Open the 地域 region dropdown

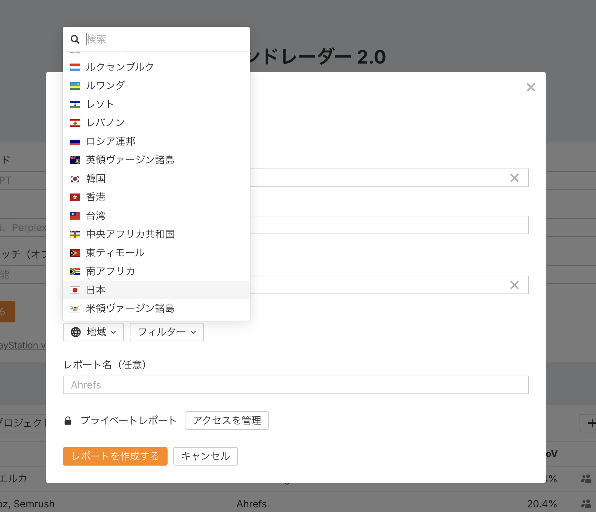tap(94, 332)
